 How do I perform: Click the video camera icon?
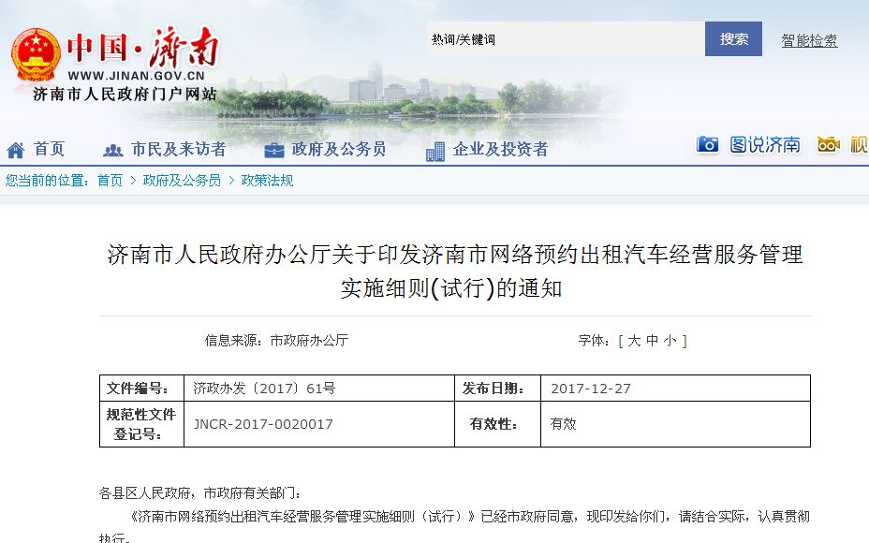[828, 144]
